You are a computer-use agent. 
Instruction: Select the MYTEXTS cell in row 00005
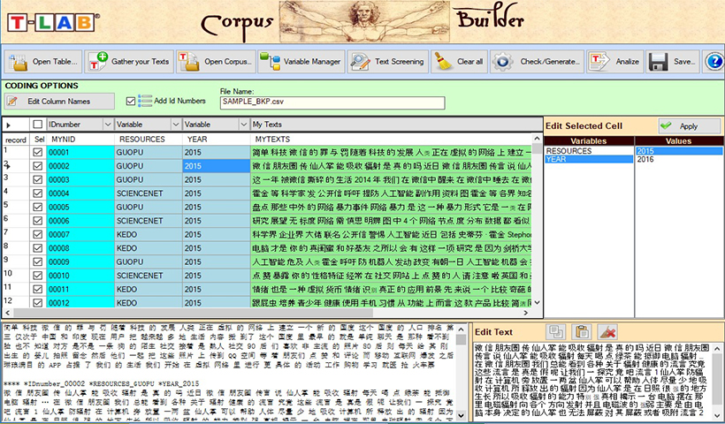pos(391,207)
